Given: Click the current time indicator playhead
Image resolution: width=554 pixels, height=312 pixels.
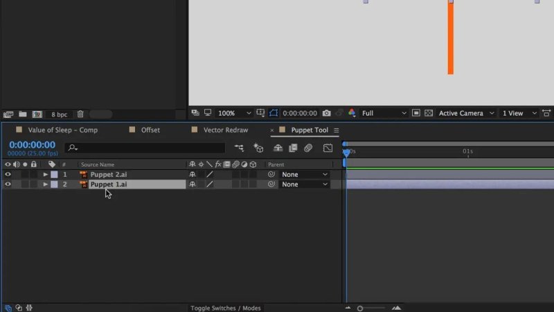Looking at the screenshot, I should 346,152.
